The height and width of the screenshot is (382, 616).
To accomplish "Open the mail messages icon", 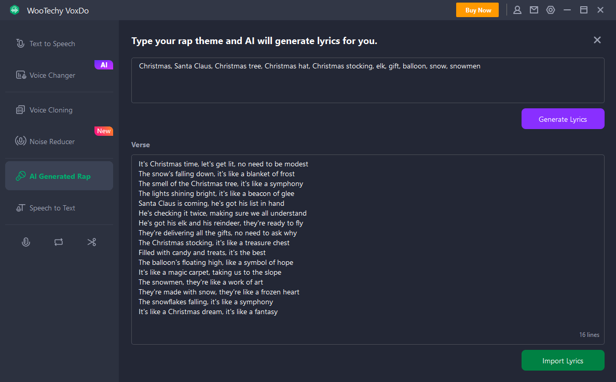I will coord(533,10).
